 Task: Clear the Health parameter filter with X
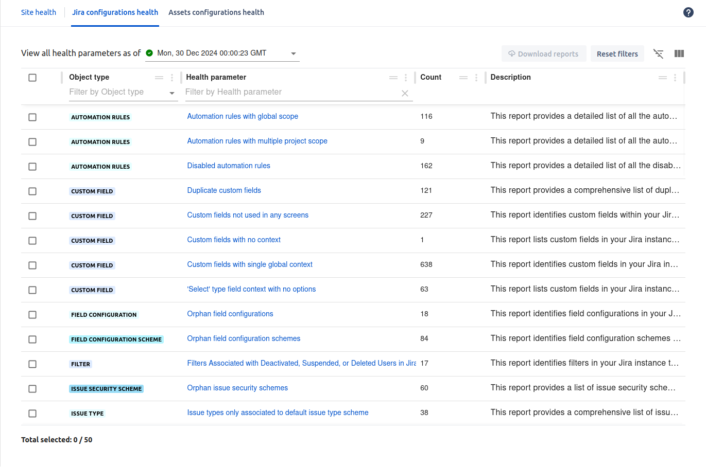[x=405, y=93]
